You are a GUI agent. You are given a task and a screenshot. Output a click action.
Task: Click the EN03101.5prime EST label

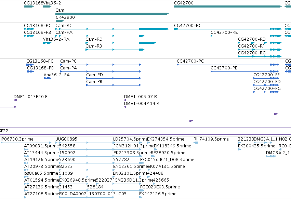pyautogui.click(x=130, y=174)
